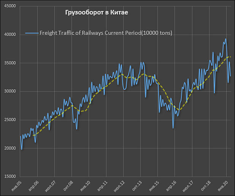Click the 15000 y-axis label
This screenshot has width=235, height=196.
9,177
